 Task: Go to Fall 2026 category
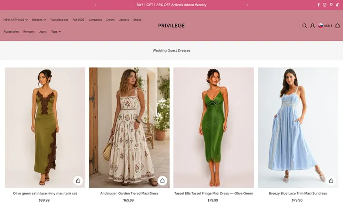point(78,19)
